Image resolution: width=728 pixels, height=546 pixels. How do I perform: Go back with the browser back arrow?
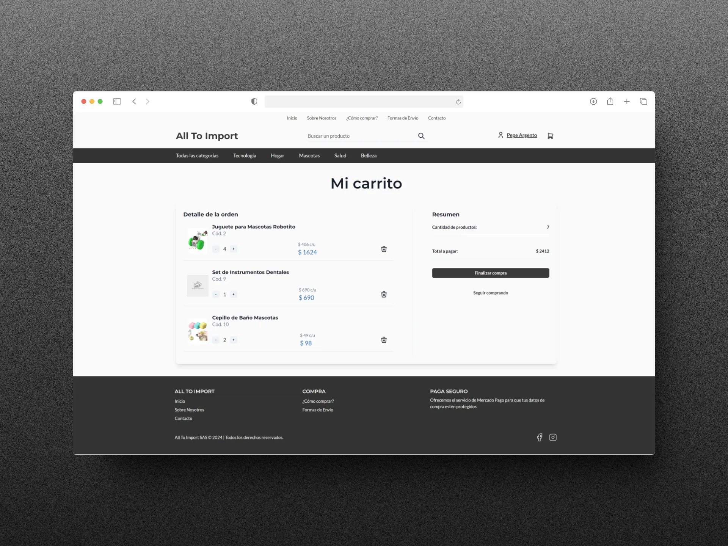tap(134, 102)
